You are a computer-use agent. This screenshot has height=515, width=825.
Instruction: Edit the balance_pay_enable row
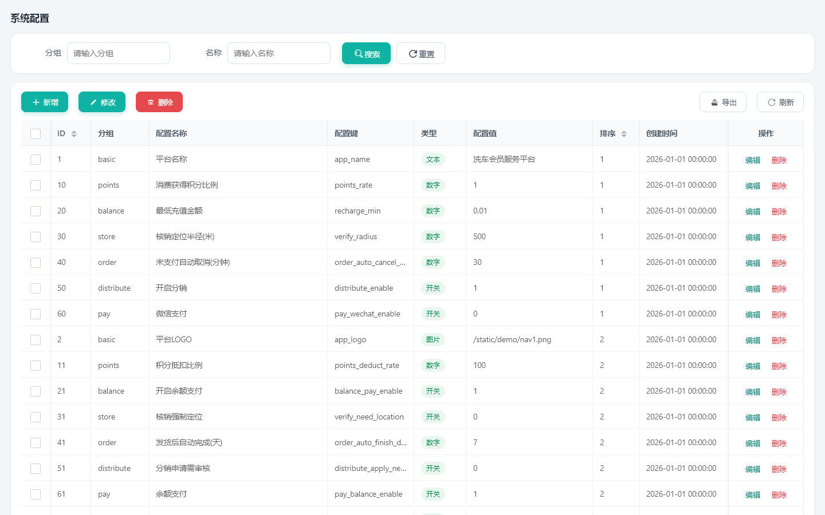(x=753, y=392)
